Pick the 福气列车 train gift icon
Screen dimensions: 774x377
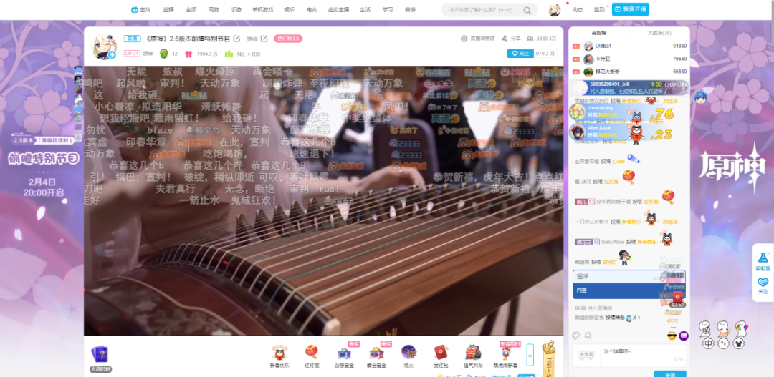point(473,353)
